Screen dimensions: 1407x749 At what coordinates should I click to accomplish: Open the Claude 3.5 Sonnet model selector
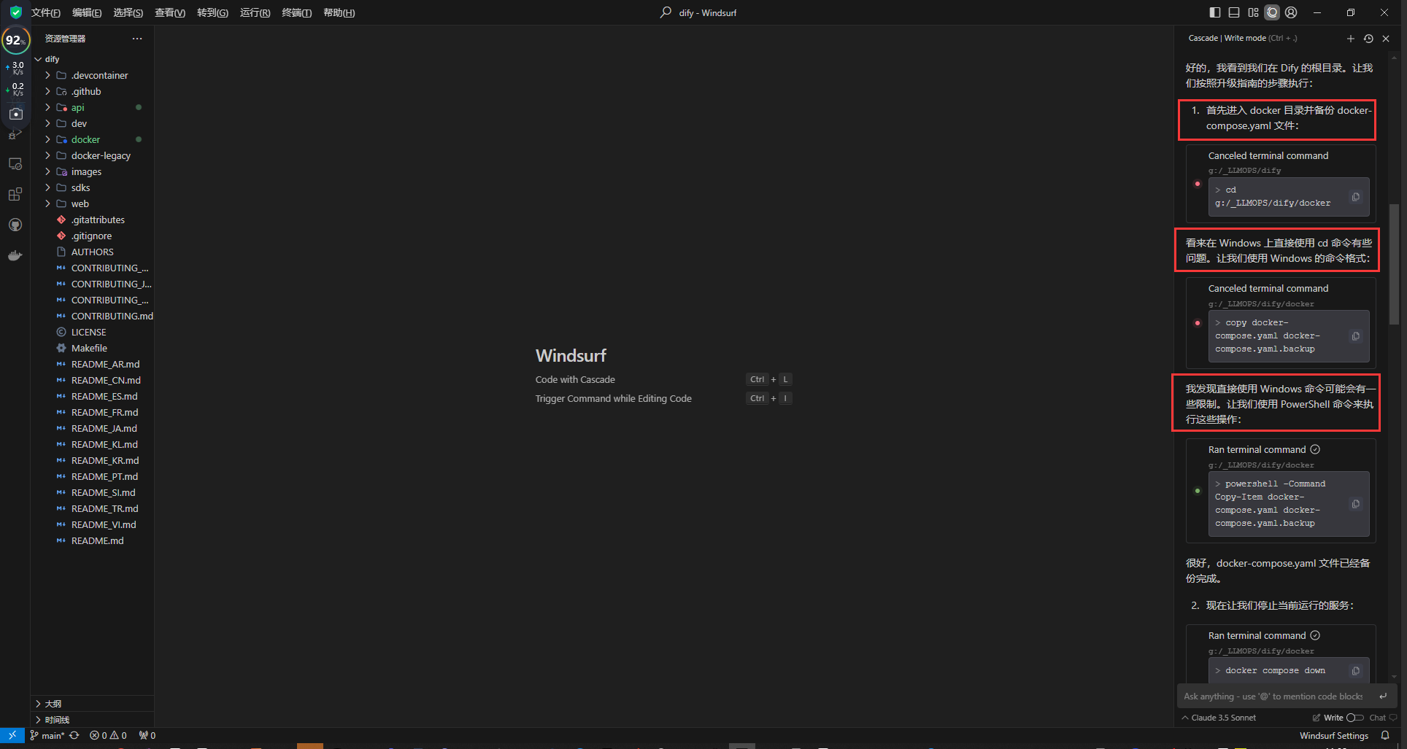point(1219,718)
